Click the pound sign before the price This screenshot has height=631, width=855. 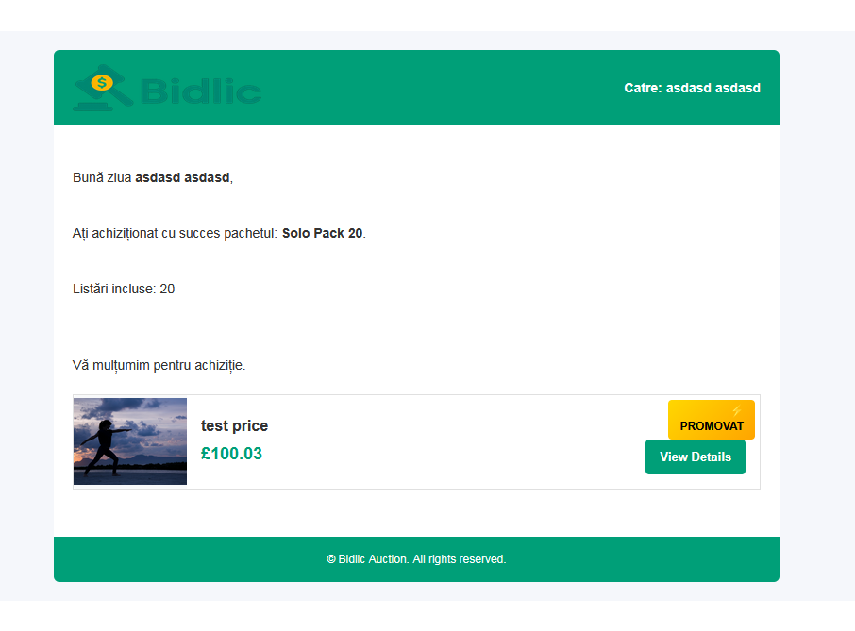tap(207, 454)
